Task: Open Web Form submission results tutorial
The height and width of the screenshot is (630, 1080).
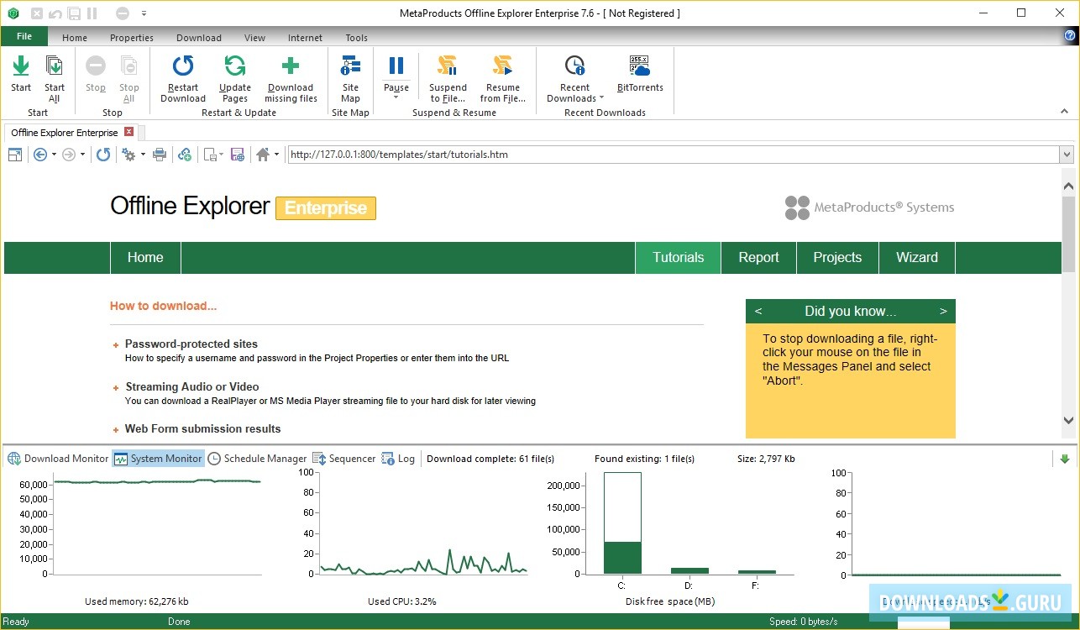Action: coord(203,428)
